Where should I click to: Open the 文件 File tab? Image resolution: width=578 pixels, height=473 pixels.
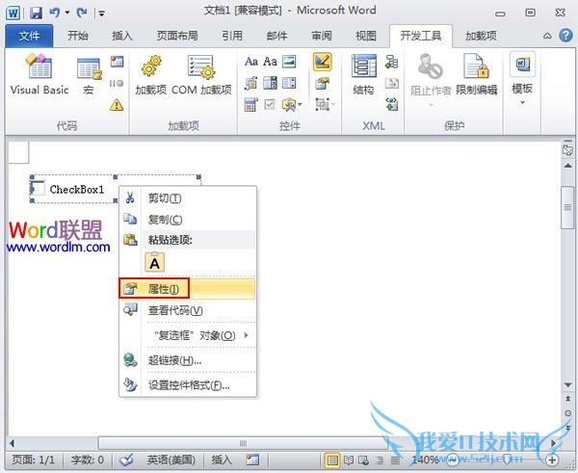coord(29,36)
